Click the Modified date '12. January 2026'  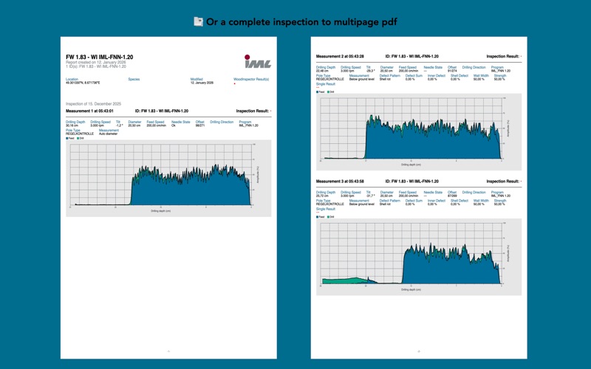202,83
